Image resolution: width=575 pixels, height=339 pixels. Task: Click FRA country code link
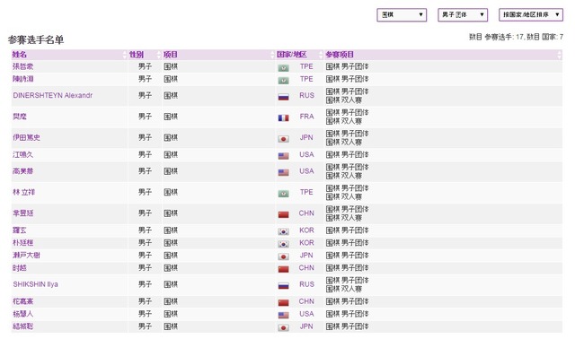[306, 117]
